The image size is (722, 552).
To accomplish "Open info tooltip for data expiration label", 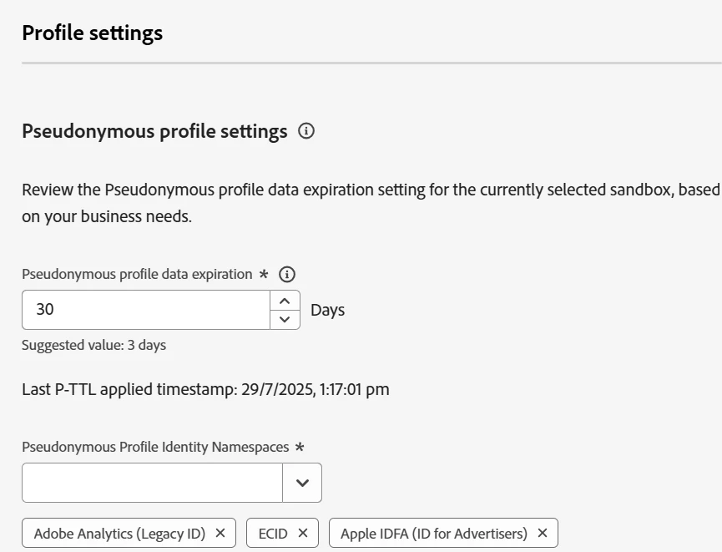I will click(287, 274).
